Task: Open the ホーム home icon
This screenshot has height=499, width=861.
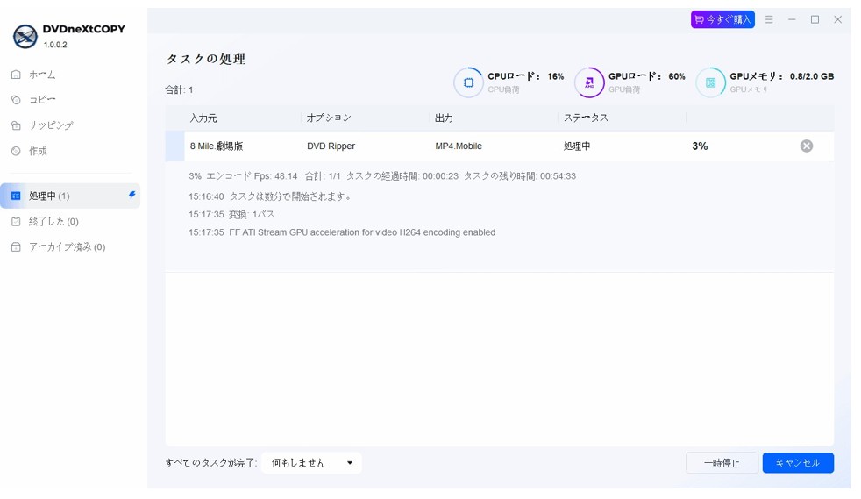Action: (x=16, y=75)
